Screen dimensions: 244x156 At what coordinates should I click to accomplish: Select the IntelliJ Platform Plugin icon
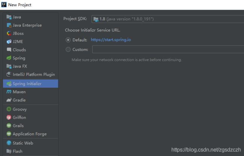[x=9, y=74]
